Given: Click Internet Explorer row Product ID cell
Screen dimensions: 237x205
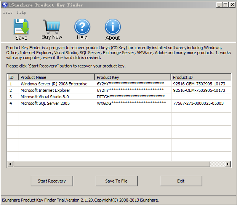Looking at the screenshot, I should pos(201,90).
